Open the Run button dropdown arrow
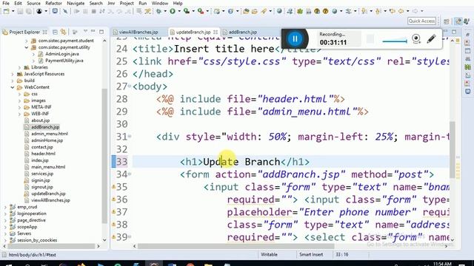The image size is (474, 266). (x=179, y=11)
